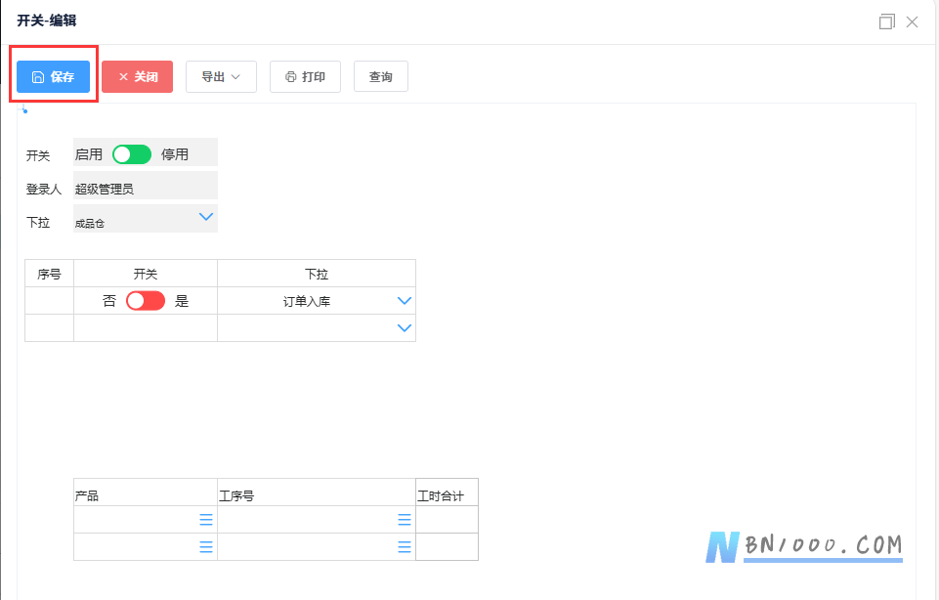Open the 导出 export dropdown
Image resolution: width=939 pixels, height=600 pixels.
pos(221,76)
